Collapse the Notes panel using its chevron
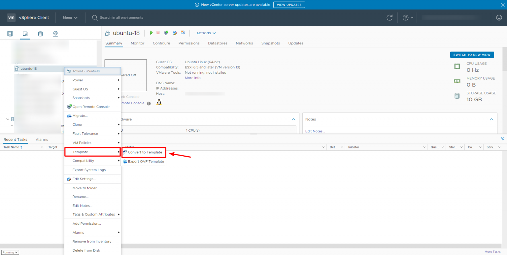507x255 pixels. pyautogui.click(x=491, y=119)
